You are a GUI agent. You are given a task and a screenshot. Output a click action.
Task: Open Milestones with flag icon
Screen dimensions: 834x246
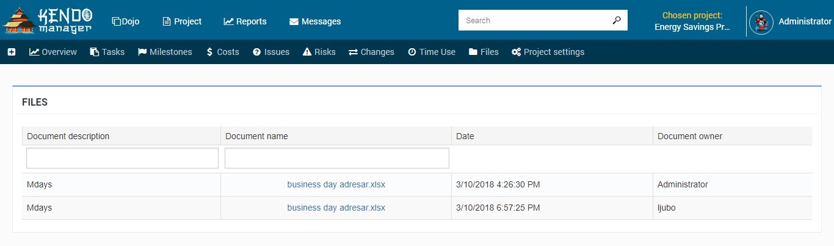click(165, 52)
